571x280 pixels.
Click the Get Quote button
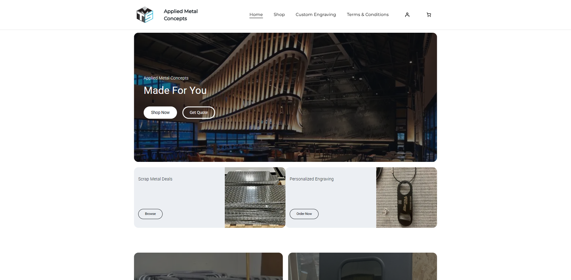click(x=199, y=112)
